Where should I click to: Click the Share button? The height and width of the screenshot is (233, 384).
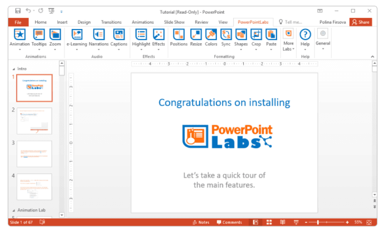pos(361,22)
